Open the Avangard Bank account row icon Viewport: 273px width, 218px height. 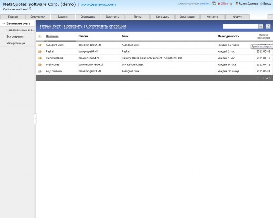point(40,45)
